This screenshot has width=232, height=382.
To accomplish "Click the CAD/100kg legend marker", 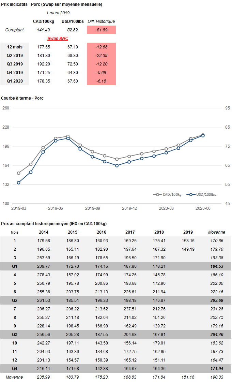I will coord(157,194).
